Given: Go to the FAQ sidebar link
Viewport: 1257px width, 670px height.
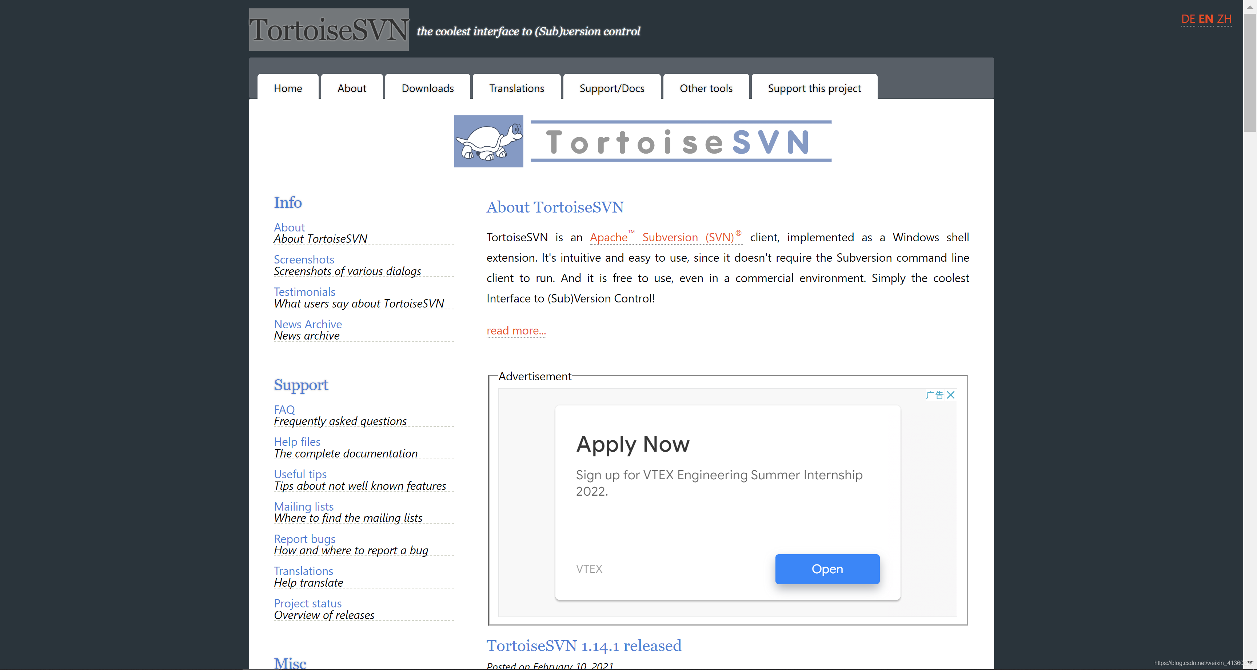Looking at the screenshot, I should tap(284, 410).
